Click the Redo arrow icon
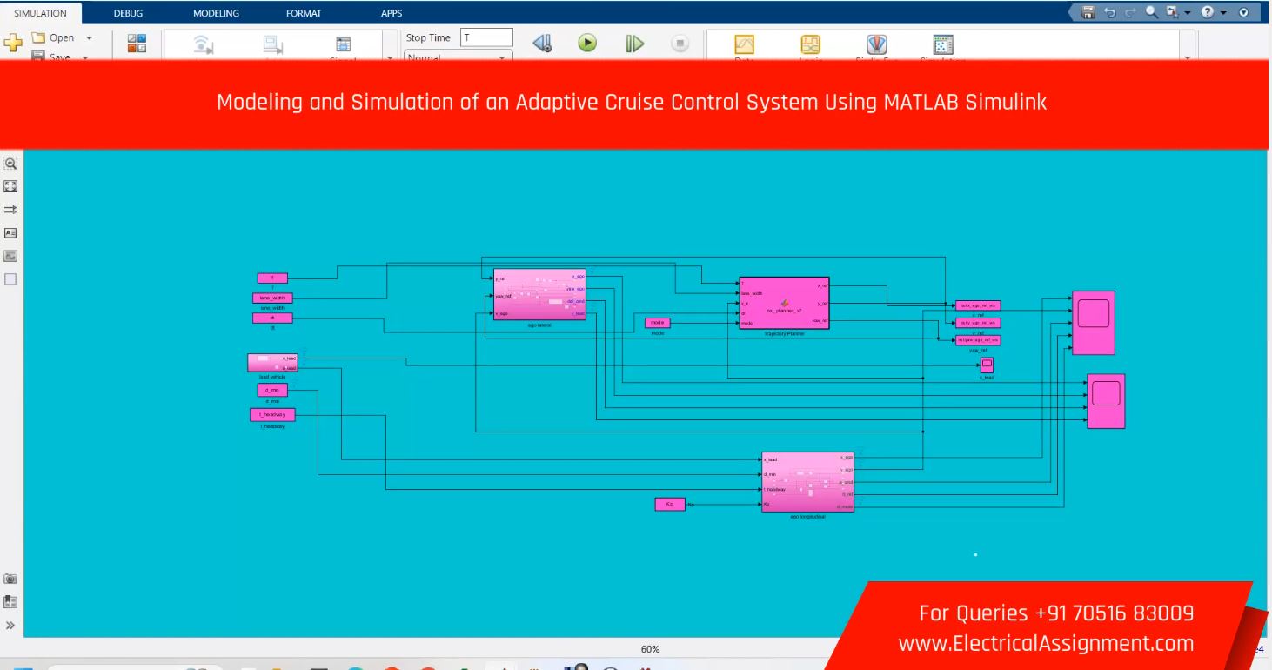 [x=1130, y=13]
